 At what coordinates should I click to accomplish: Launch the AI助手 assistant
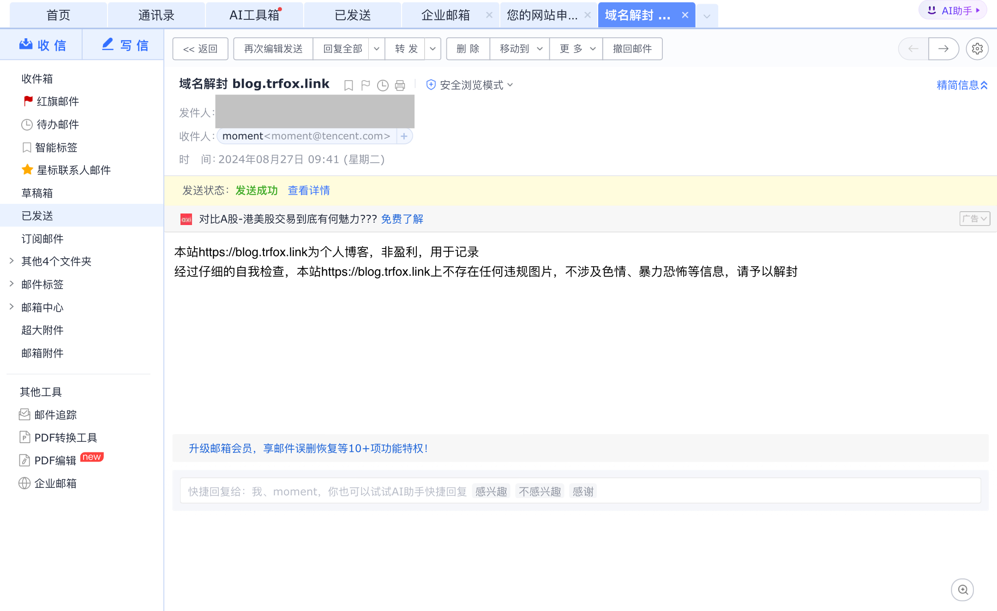[953, 10]
